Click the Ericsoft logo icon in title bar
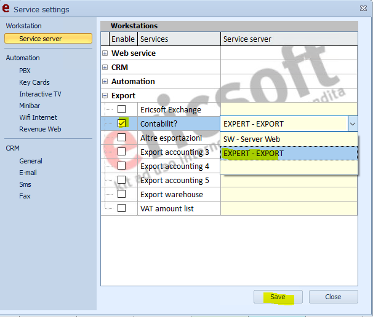 (x=7, y=9)
